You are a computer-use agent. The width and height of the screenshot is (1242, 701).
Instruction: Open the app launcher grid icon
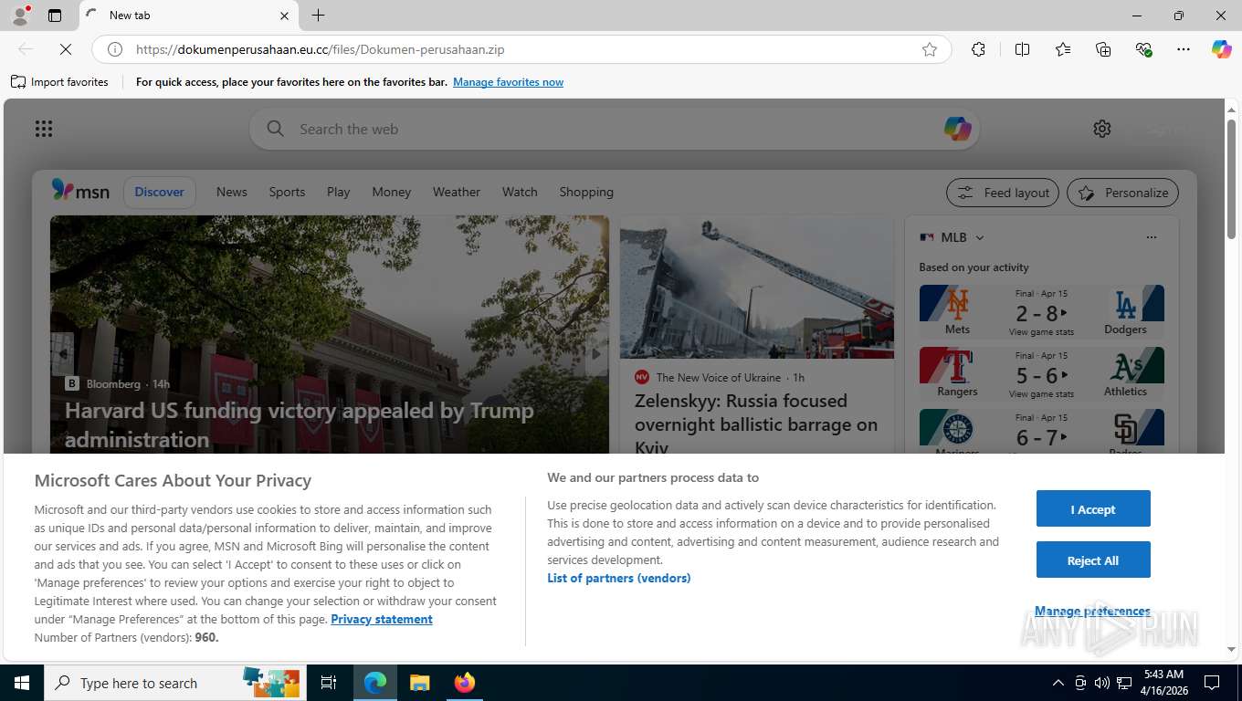point(44,129)
